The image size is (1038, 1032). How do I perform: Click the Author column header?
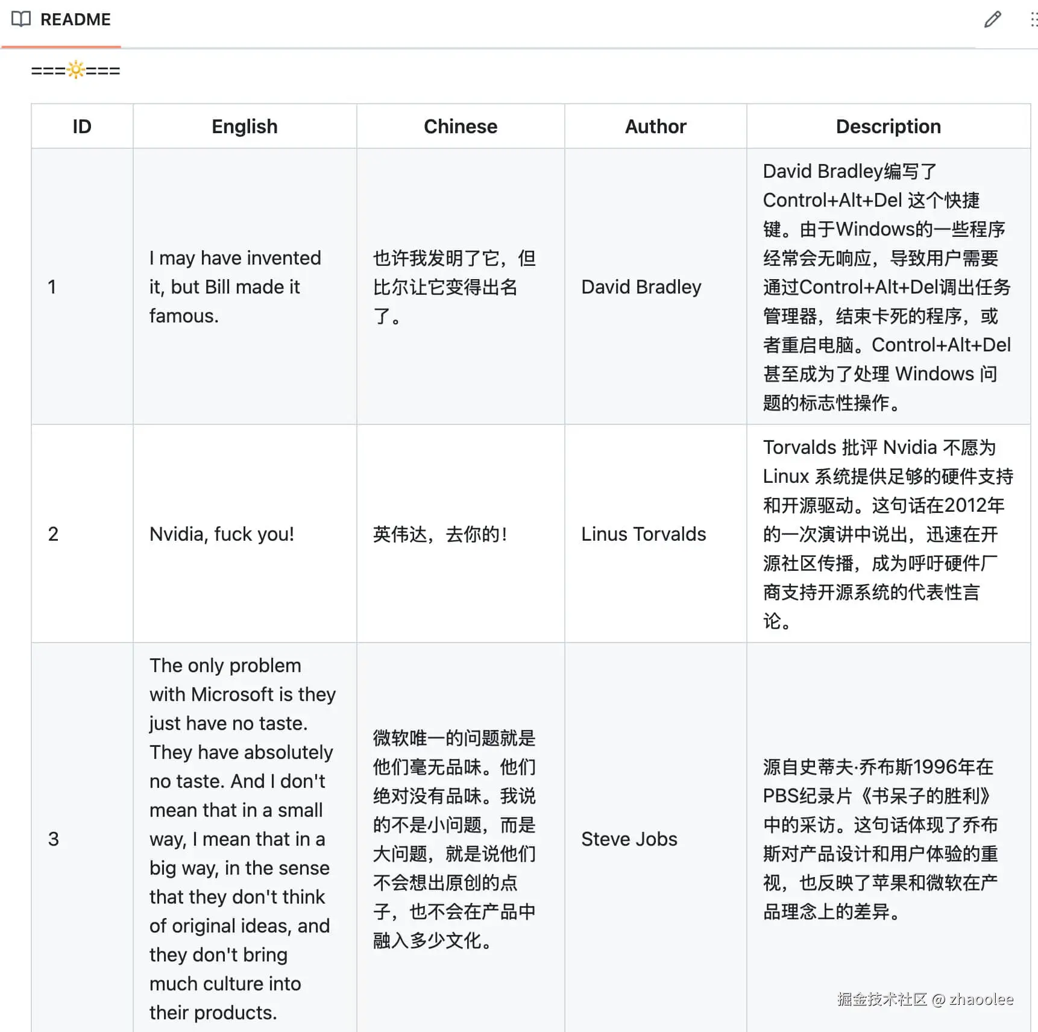click(655, 126)
